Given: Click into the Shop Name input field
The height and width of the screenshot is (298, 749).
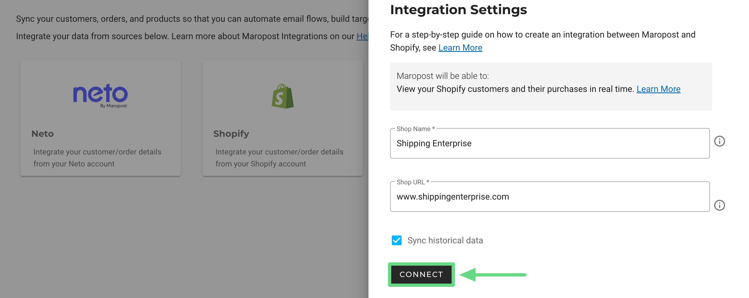Looking at the screenshot, I should pos(549,144).
